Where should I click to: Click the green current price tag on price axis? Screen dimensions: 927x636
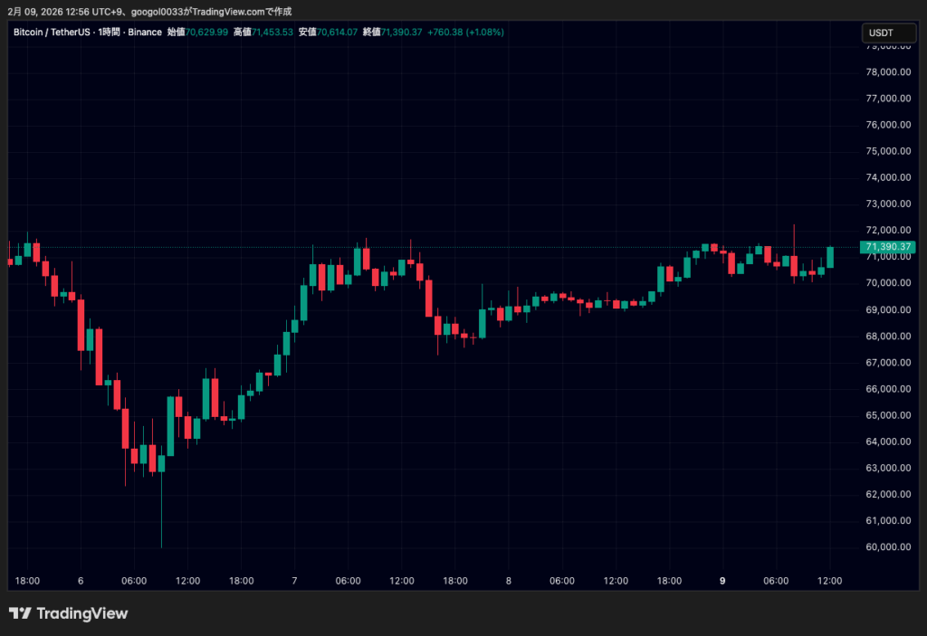[x=888, y=247]
